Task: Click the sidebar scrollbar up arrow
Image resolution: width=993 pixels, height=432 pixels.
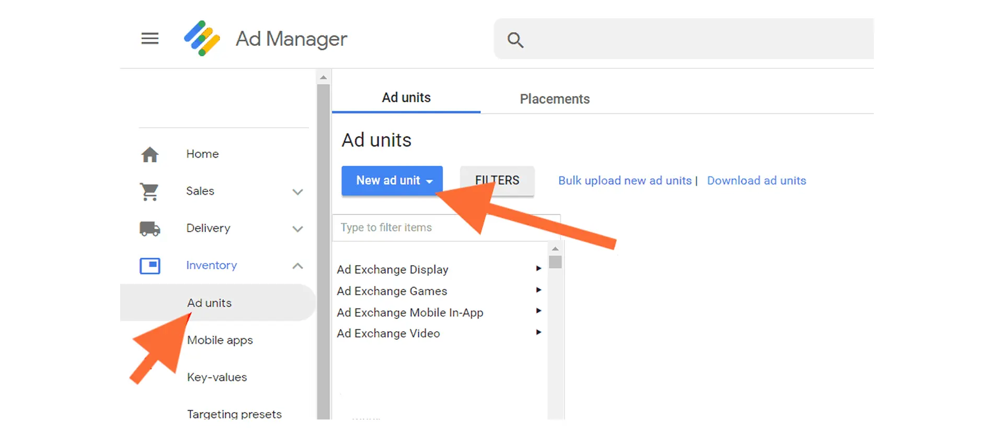Action: [x=324, y=78]
